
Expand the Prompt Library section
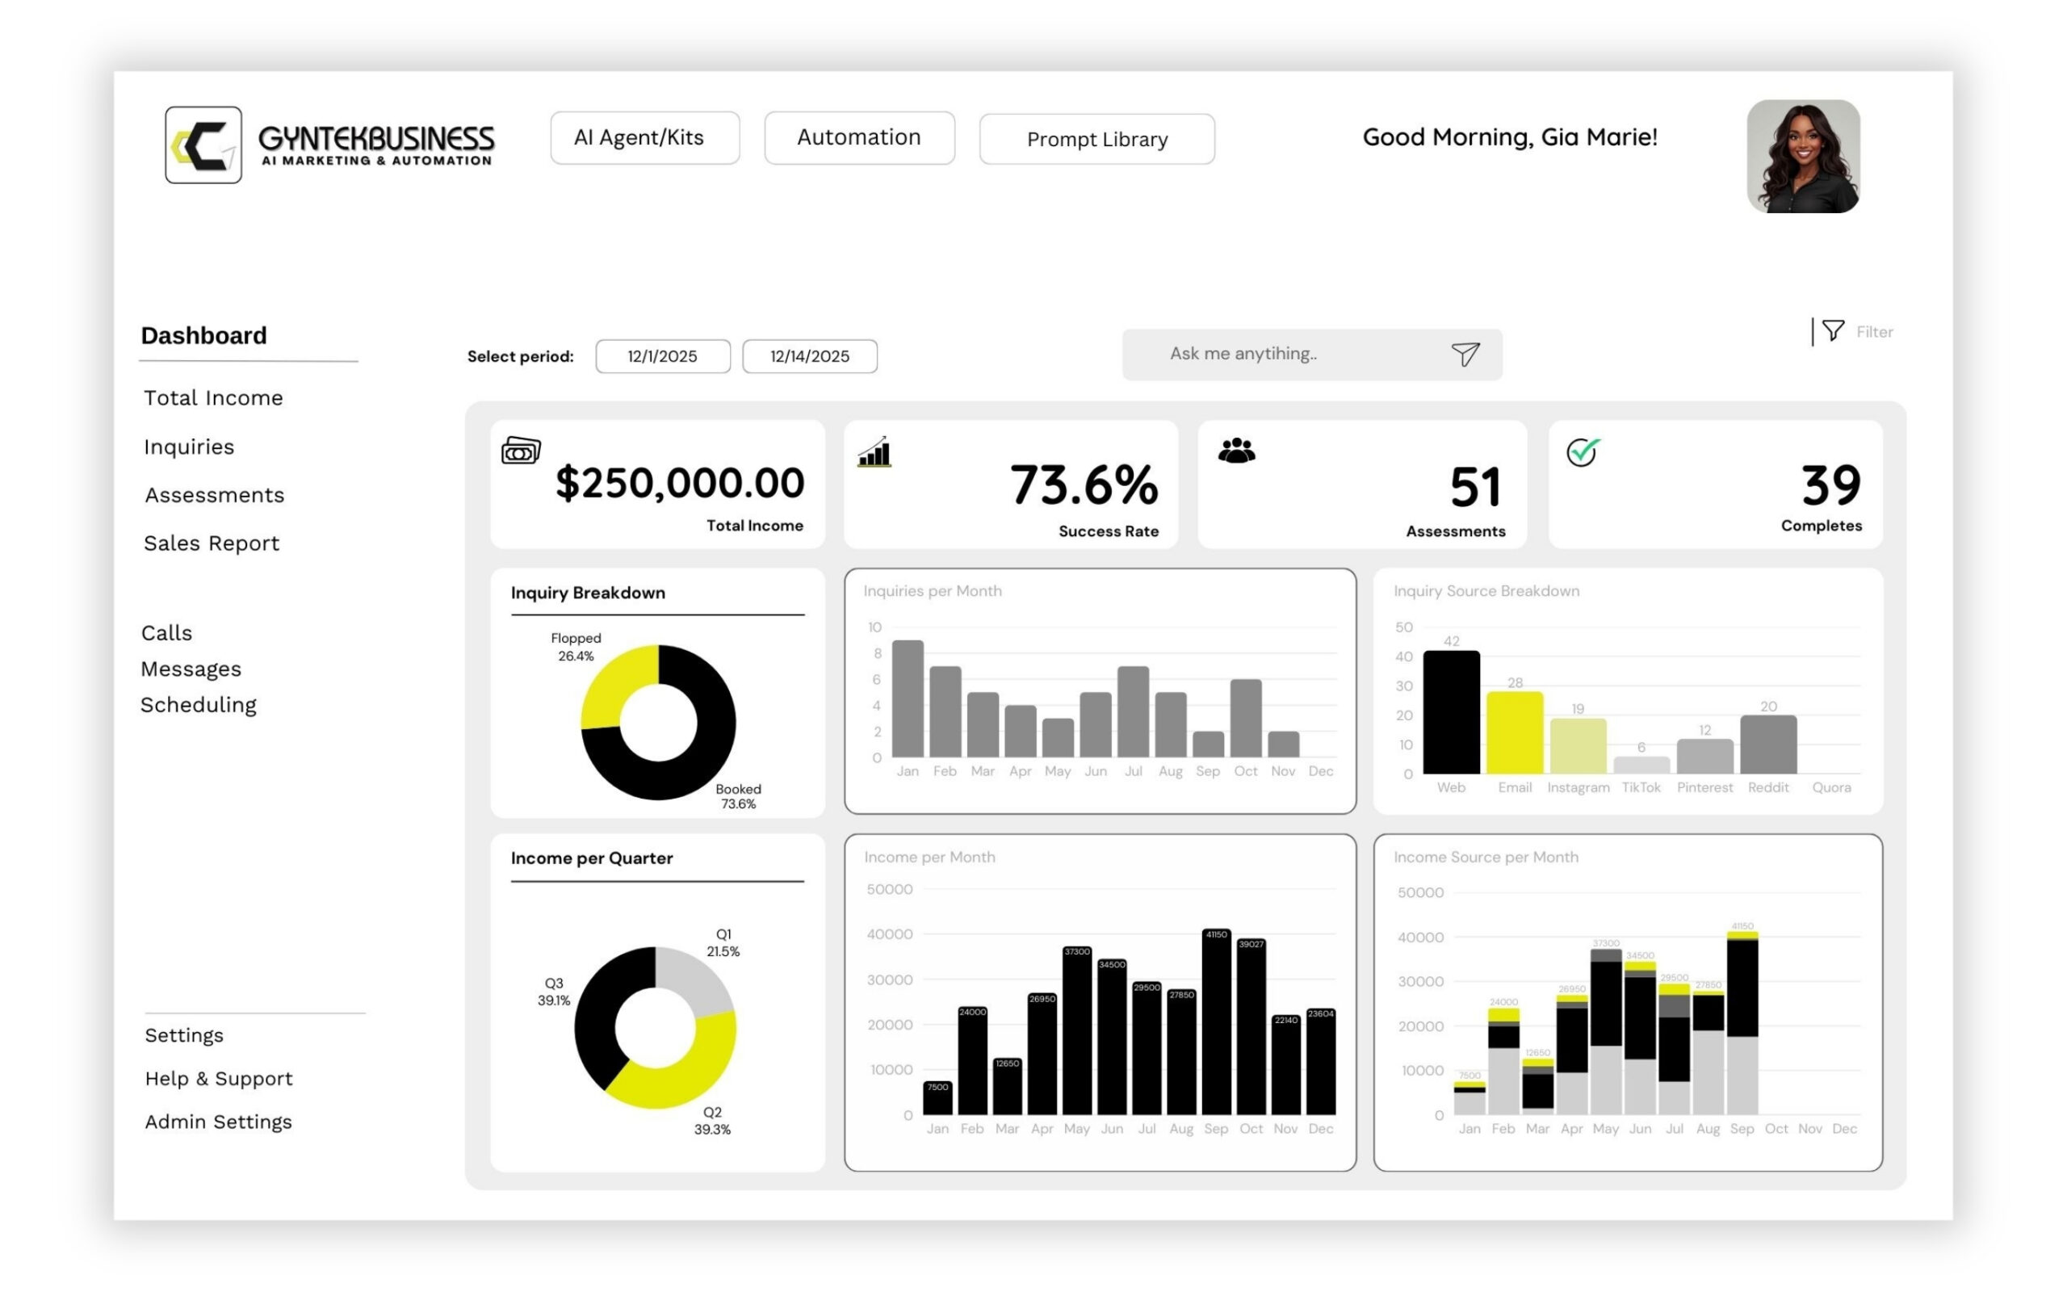pyautogui.click(x=1096, y=139)
